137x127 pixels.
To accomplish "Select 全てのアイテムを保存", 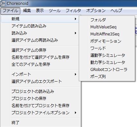I will [x=40, y=64].
